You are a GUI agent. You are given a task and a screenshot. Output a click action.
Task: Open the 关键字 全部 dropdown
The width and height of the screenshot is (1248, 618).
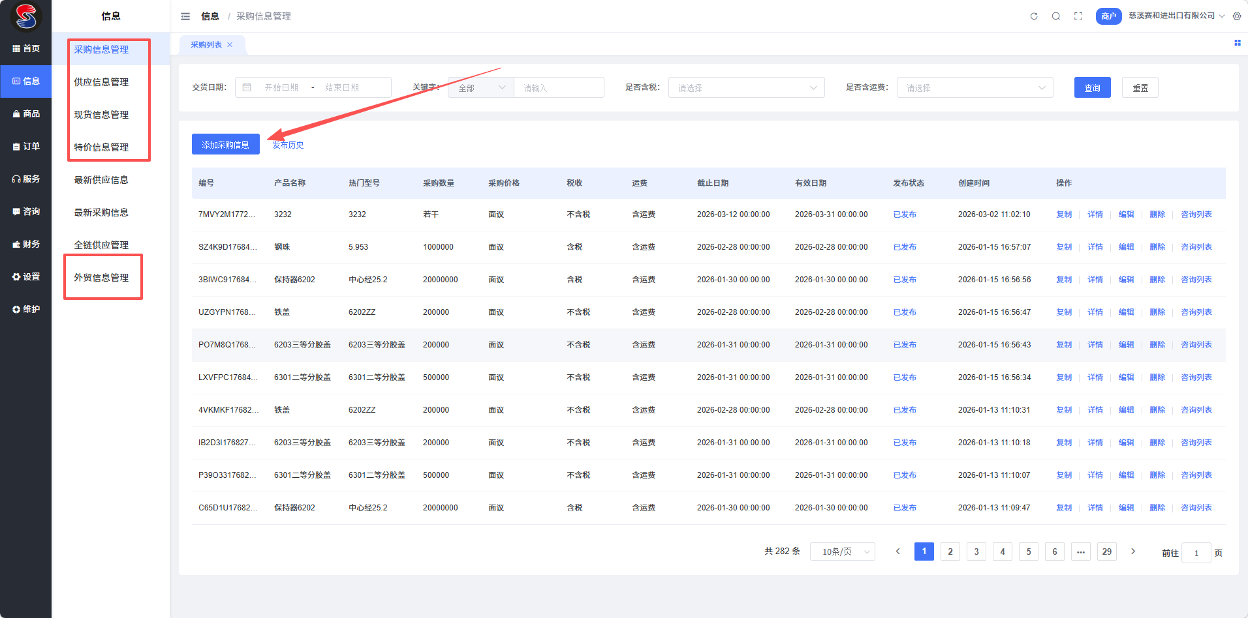pos(481,88)
